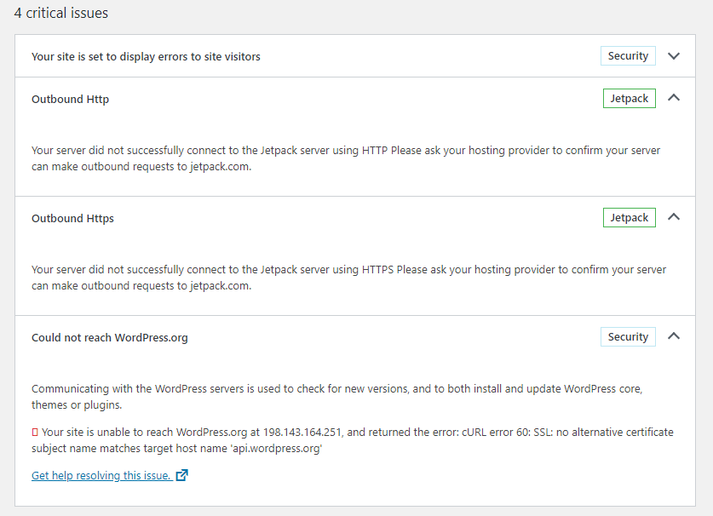
Task: Click the '4 critical issues' heading
Action: [60, 14]
